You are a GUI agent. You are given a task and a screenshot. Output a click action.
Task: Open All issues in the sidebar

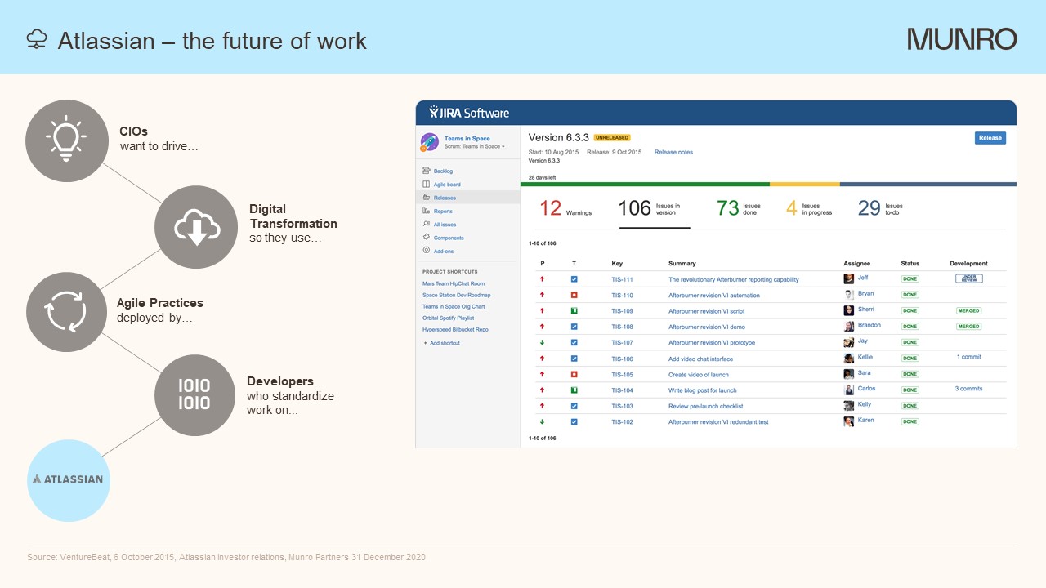(445, 224)
